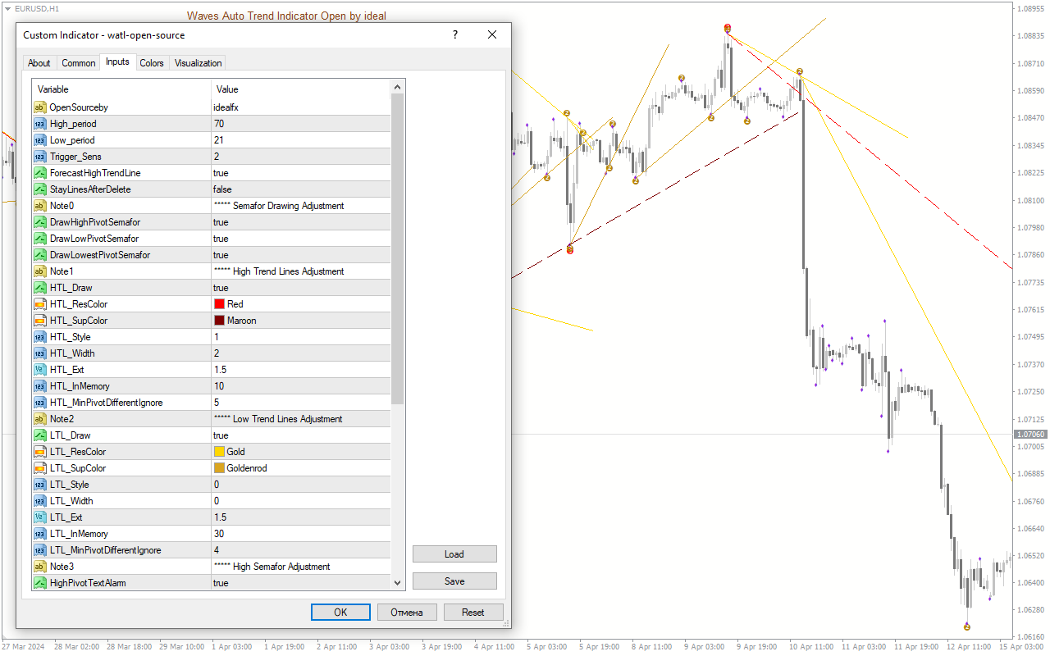Click the boolean icon beside HighPivotTextAlarm
Screen dimensions: 1050x656
39,583
